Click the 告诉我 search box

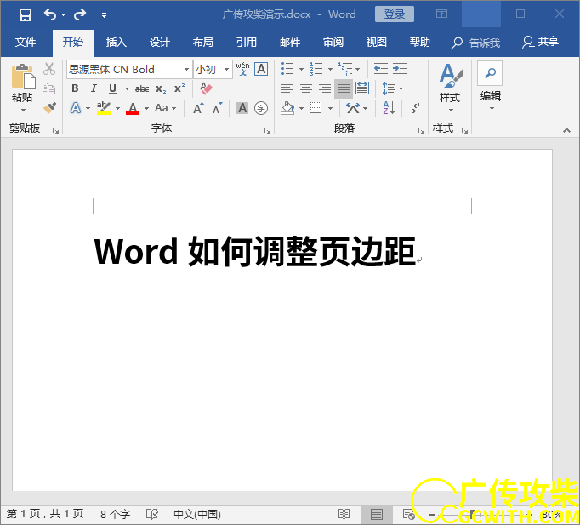pyautogui.click(x=475, y=43)
